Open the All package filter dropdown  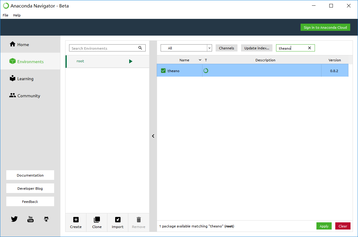(x=186, y=48)
